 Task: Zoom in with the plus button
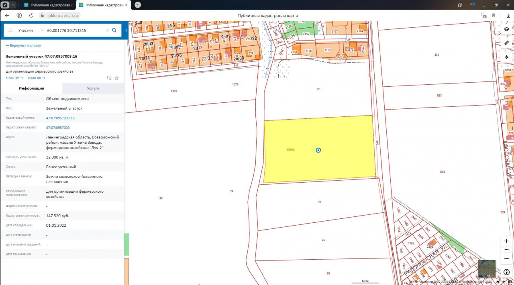pyautogui.click(x=506, y=241)
